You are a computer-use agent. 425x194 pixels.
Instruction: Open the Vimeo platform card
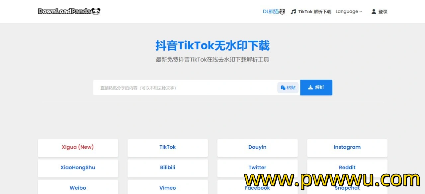click(168, 187)
